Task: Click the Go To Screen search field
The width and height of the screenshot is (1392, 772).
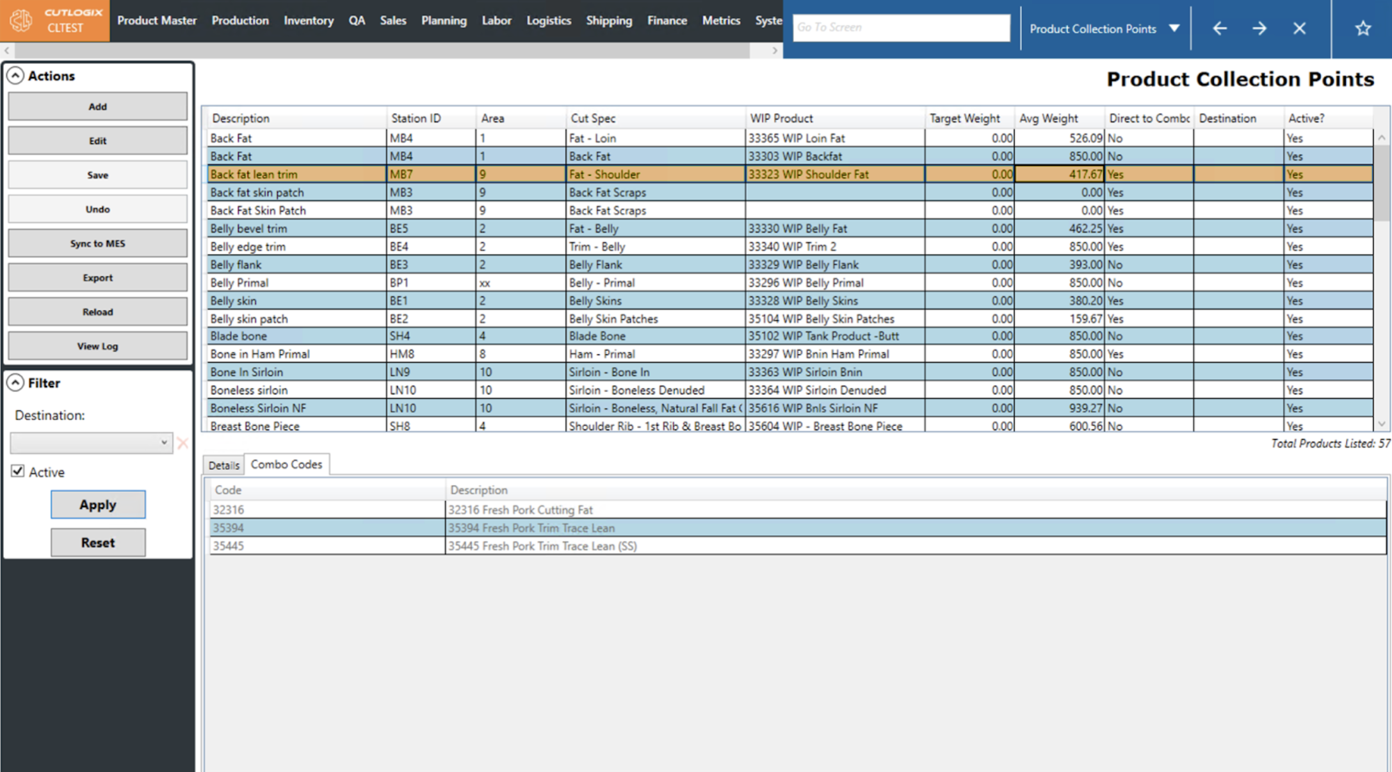Action: 901,28
